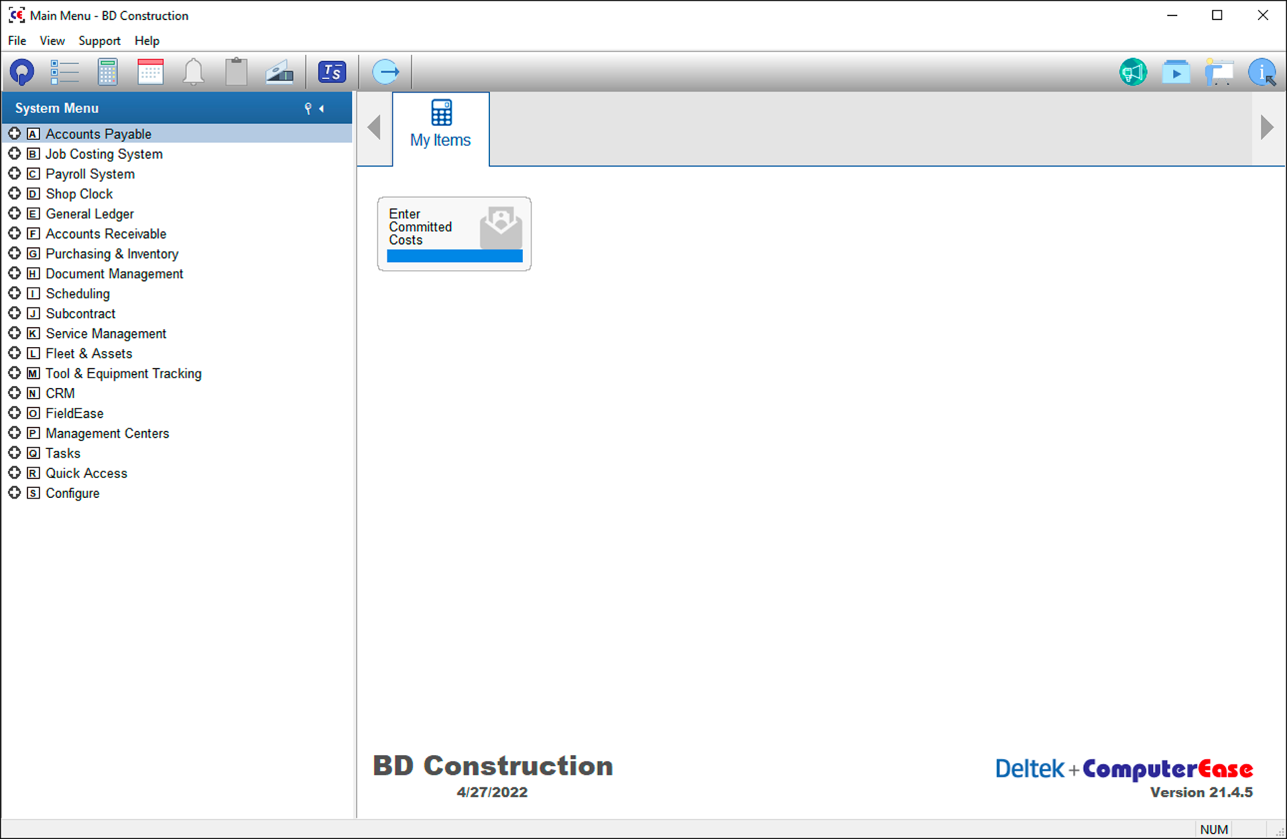Expand the Payroll System tree node

[x=14, y=174]
